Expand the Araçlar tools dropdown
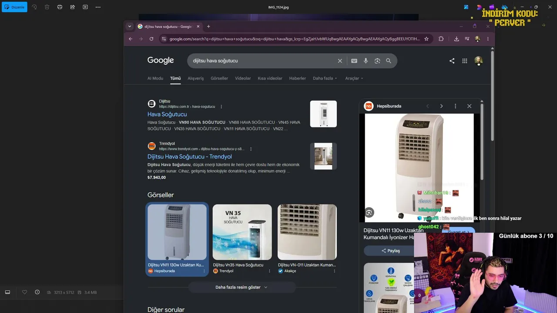 (x=354, y=78)
